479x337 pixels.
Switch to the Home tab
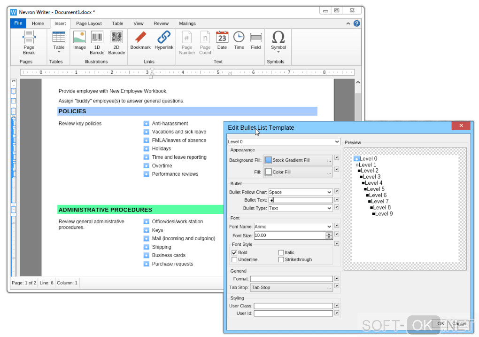(38, 24)
